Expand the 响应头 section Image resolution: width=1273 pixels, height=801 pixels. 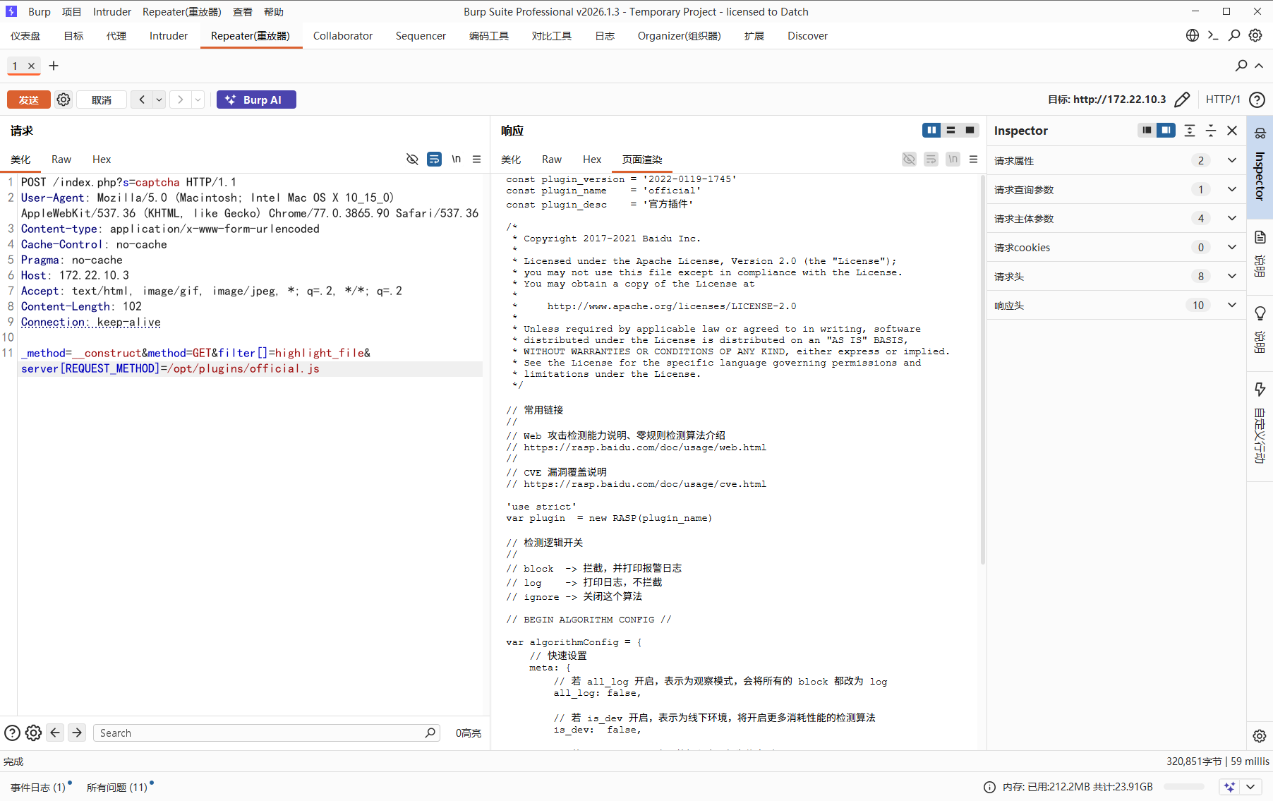(x=1116, y=305)
